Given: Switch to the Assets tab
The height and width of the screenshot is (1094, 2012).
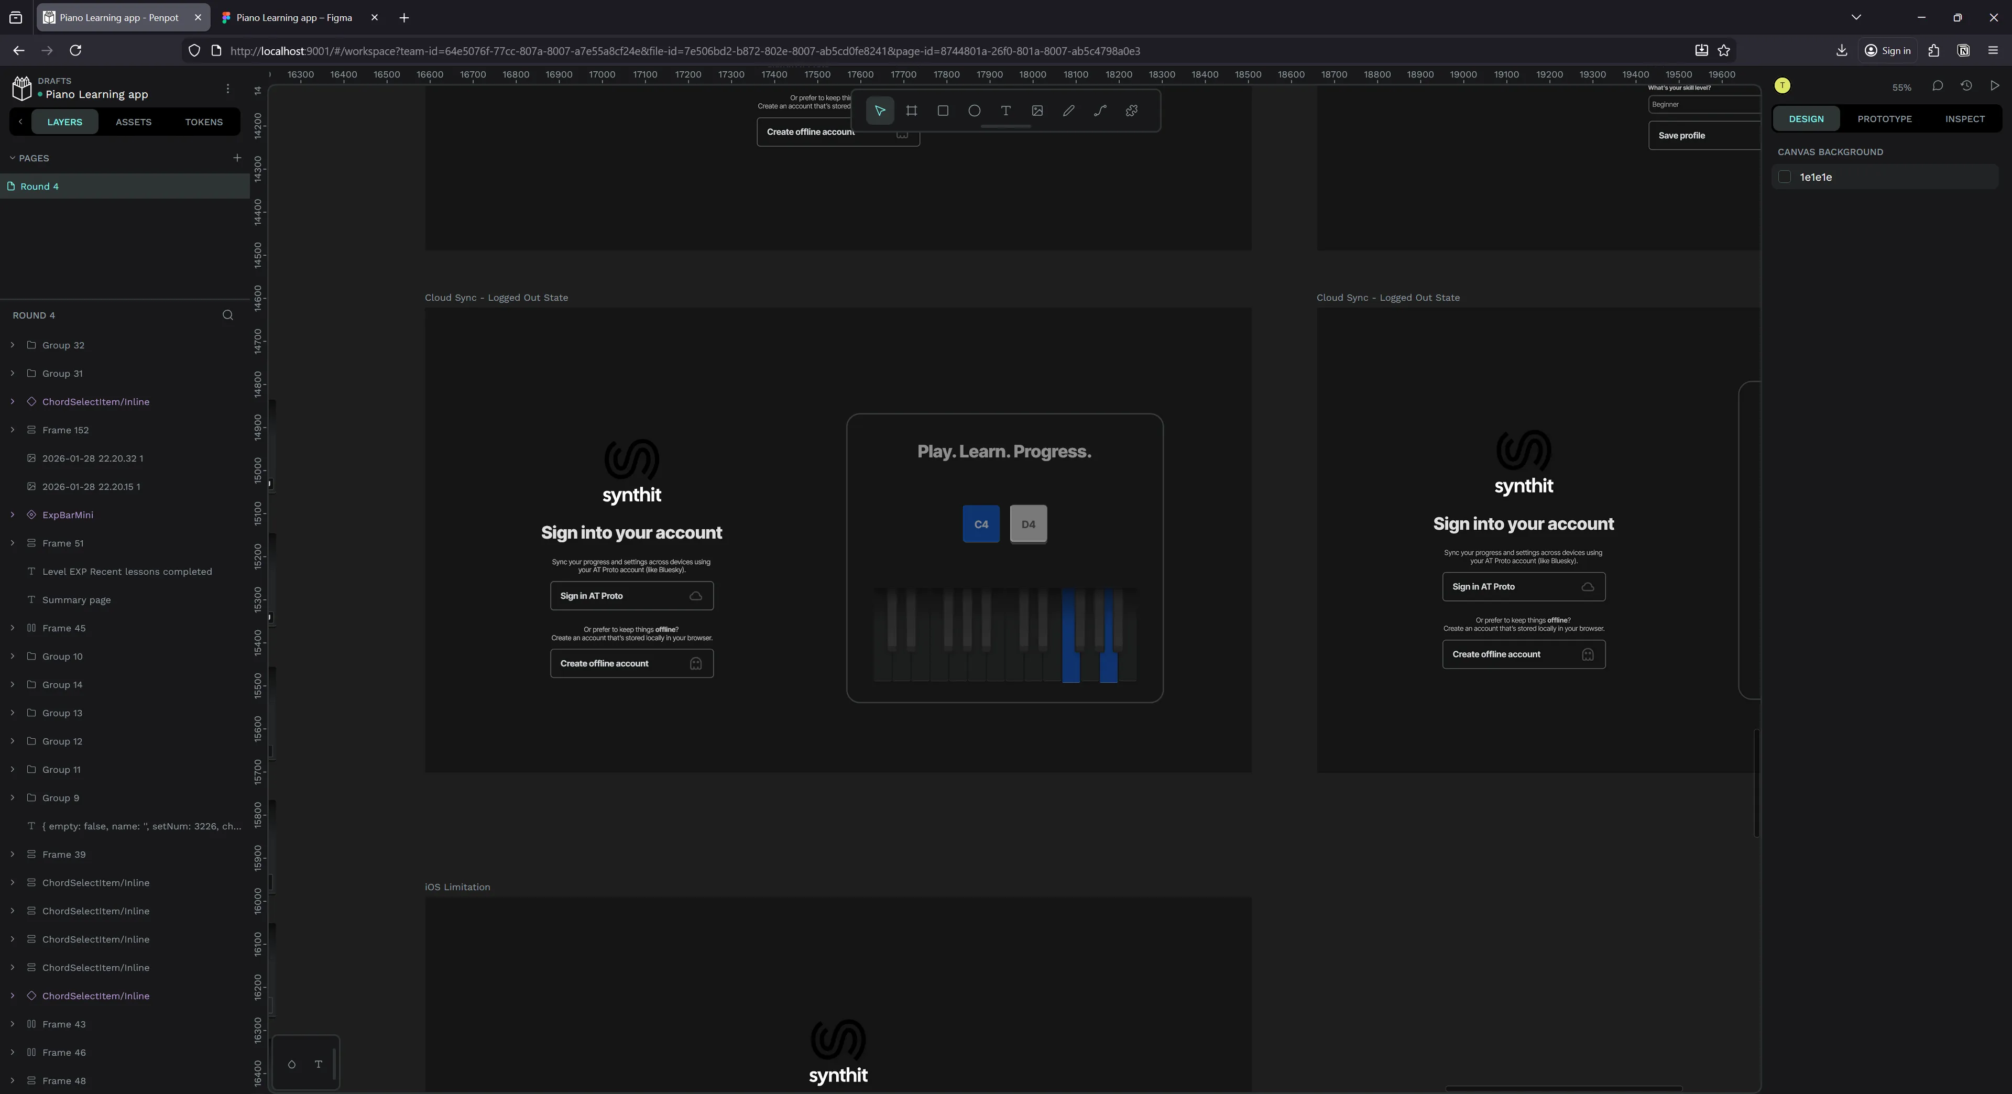Looking at the screenshot, I should pos(134,122).
